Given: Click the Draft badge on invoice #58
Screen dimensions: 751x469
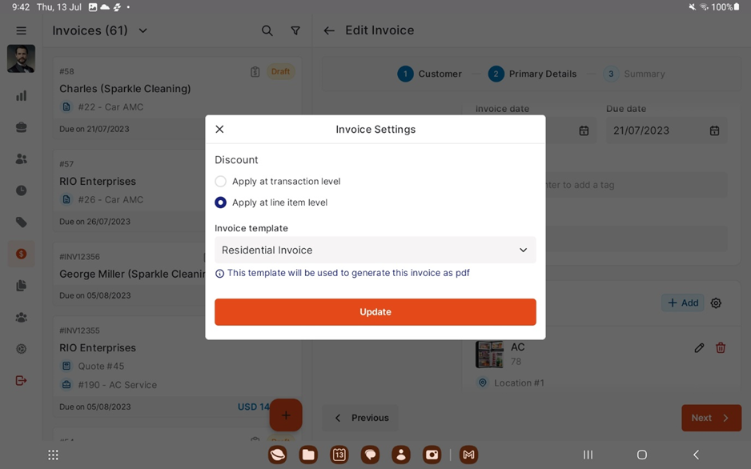Looking at the screenshot, I should [x=280, y=72].
